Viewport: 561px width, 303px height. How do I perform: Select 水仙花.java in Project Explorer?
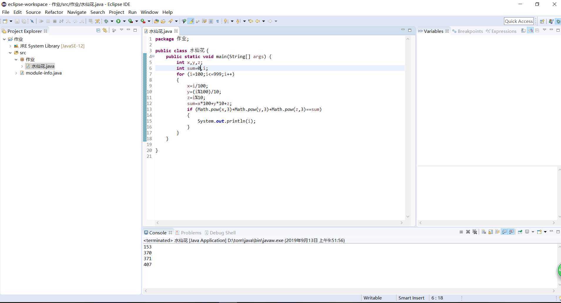pos(43,66)
